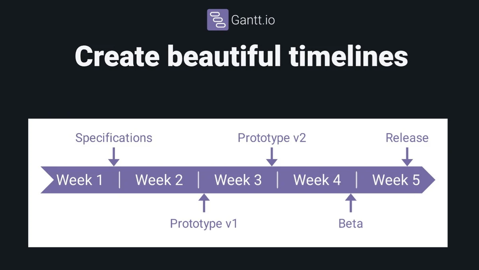The image size is (479, 270).
Task: Click the up arrow above Prototype v1
Action: coord(204,203)
